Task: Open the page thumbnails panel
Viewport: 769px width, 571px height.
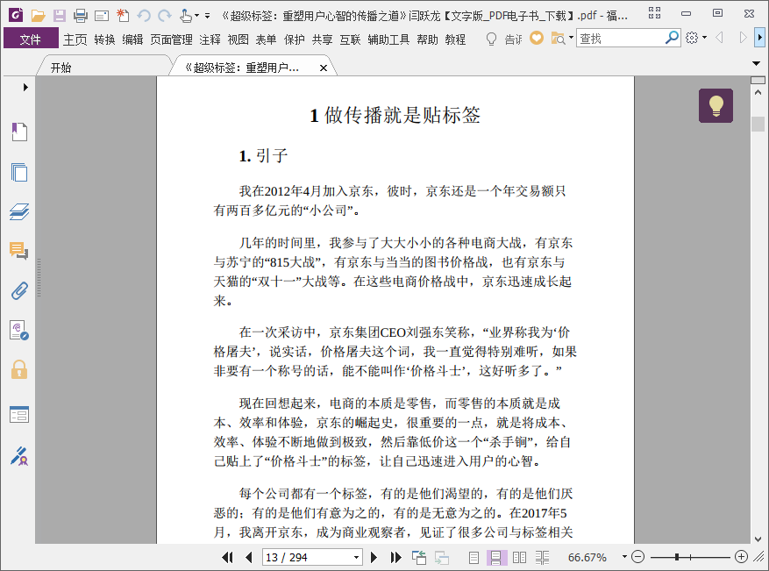Action: [19, 172]
